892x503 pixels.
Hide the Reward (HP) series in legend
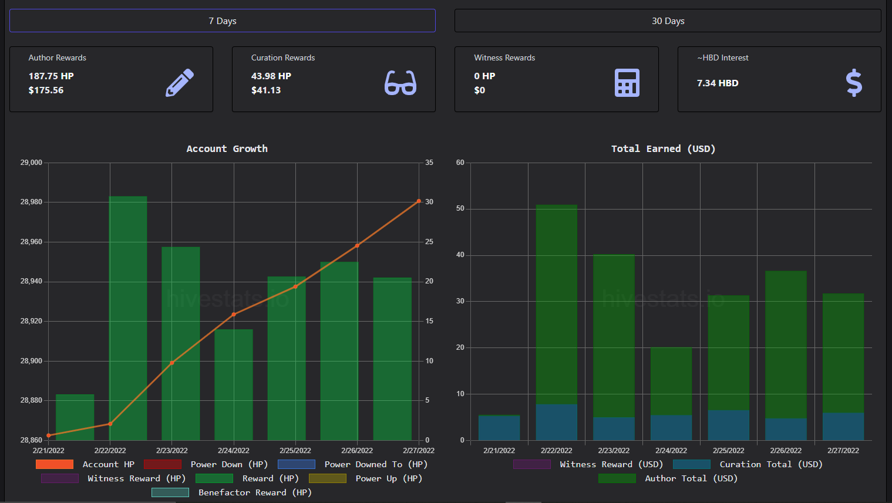coord(247,478)
